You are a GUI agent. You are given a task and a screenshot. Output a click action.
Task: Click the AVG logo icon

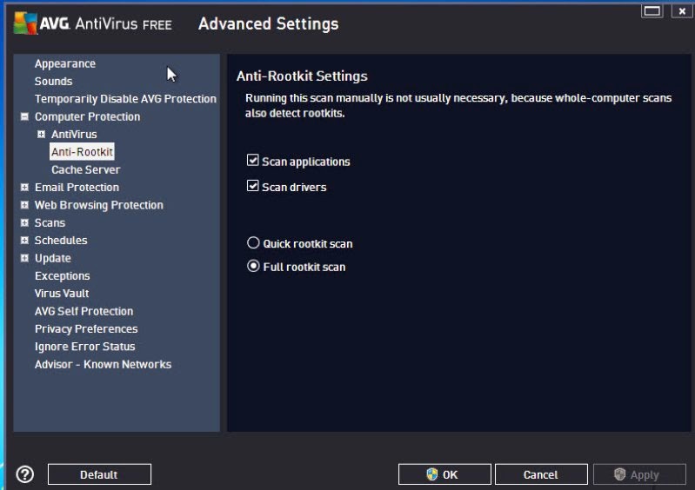click(25, 23)
